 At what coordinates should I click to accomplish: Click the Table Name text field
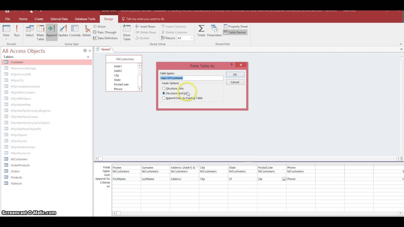click(x=191, y=78)
